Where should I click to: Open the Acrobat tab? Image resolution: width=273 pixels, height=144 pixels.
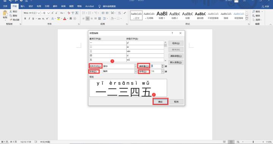89,6
